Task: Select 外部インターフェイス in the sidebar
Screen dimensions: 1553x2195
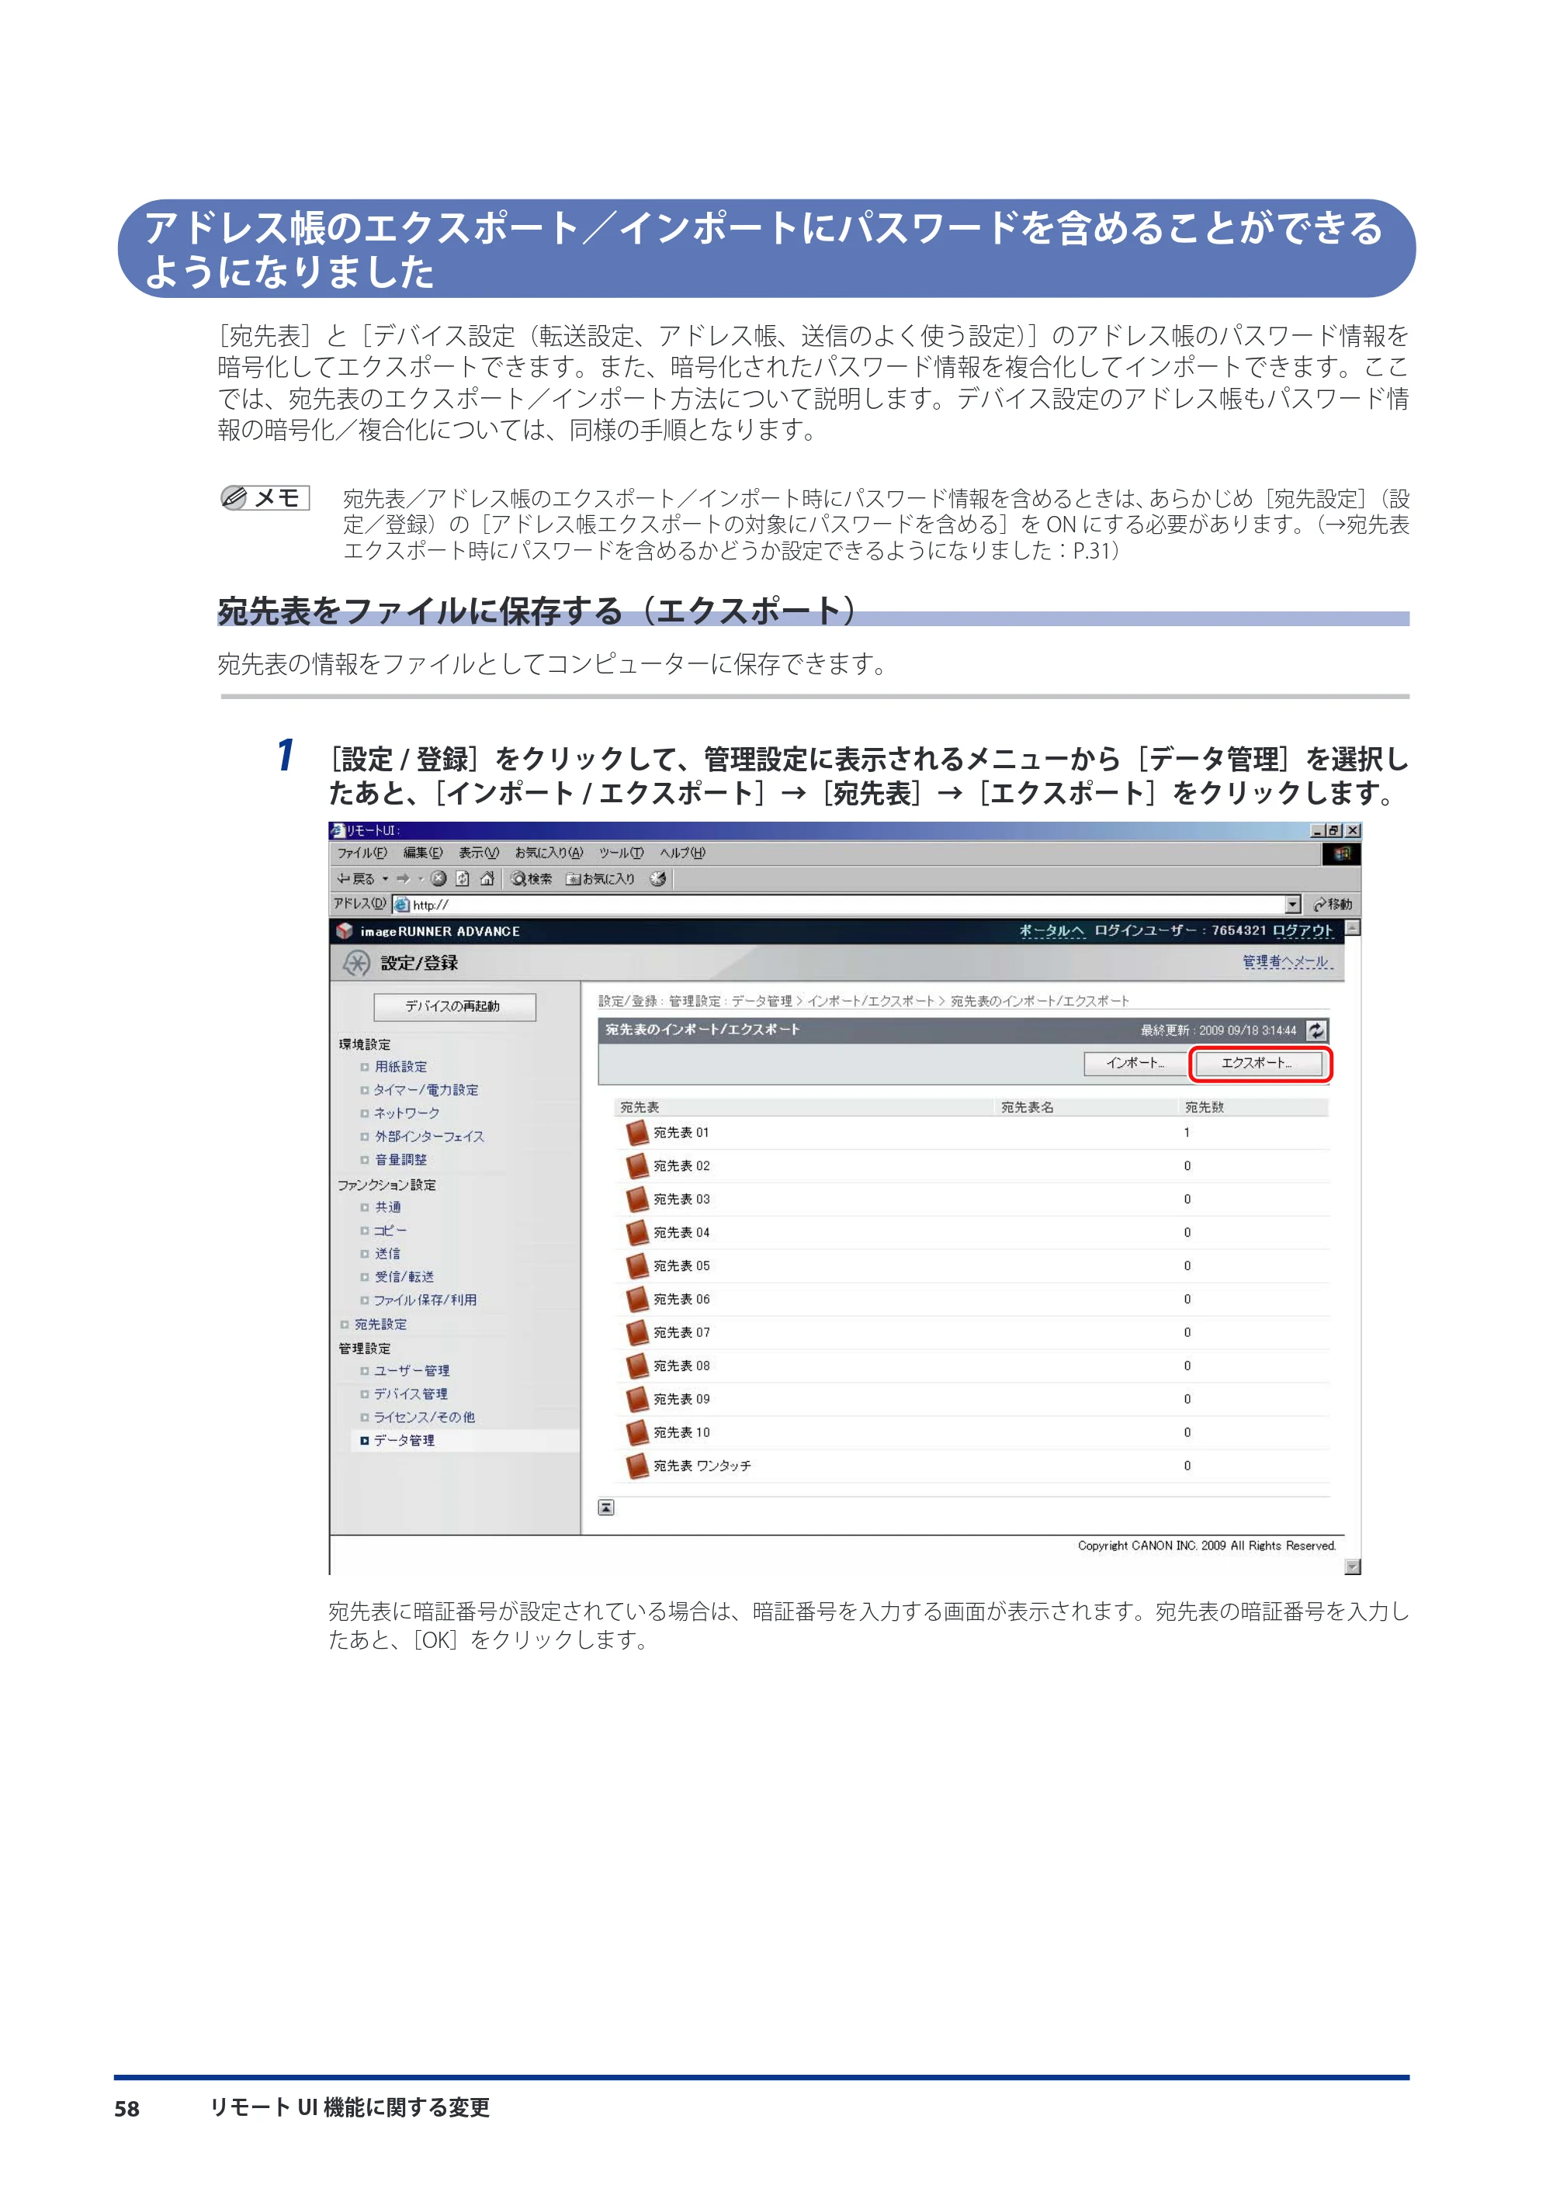Action: pyautogui.click(x=429, y=1136)
